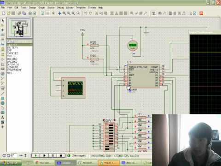Select the 2D text 'A' tool

click(3, 118)
